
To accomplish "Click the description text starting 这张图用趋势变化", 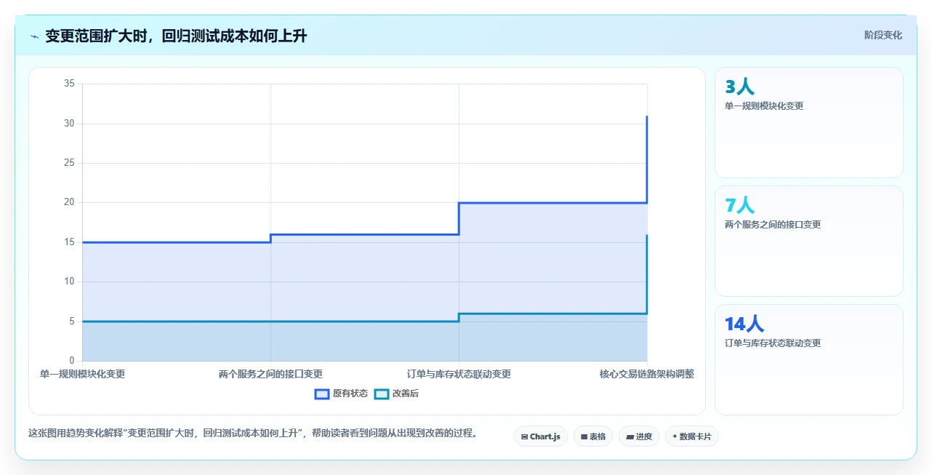I will 254,434.
